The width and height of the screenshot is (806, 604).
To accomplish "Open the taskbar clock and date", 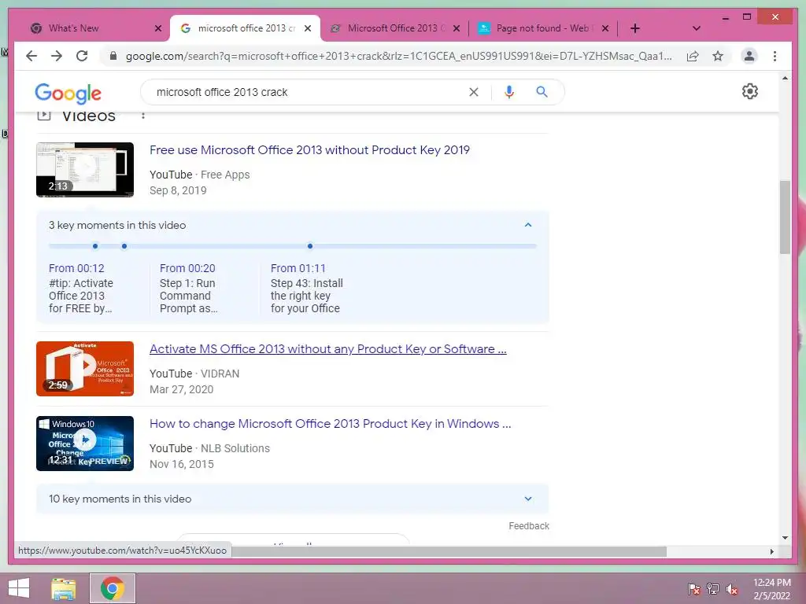I will (x=771, y=589).
